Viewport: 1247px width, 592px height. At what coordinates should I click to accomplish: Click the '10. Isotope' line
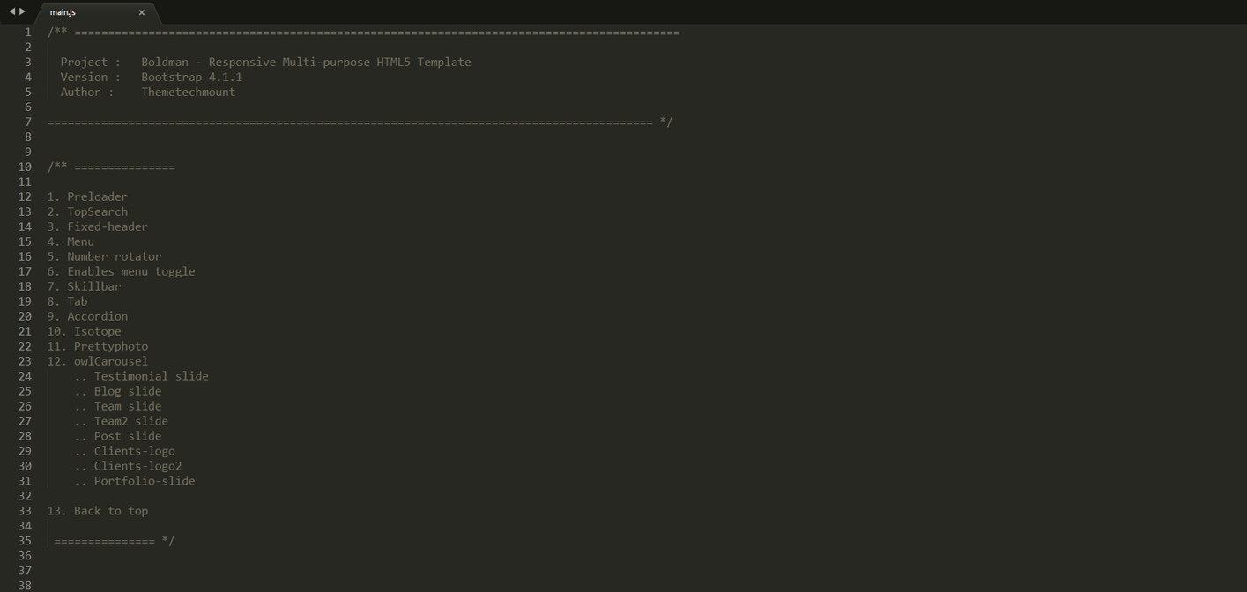pos(84,331)
